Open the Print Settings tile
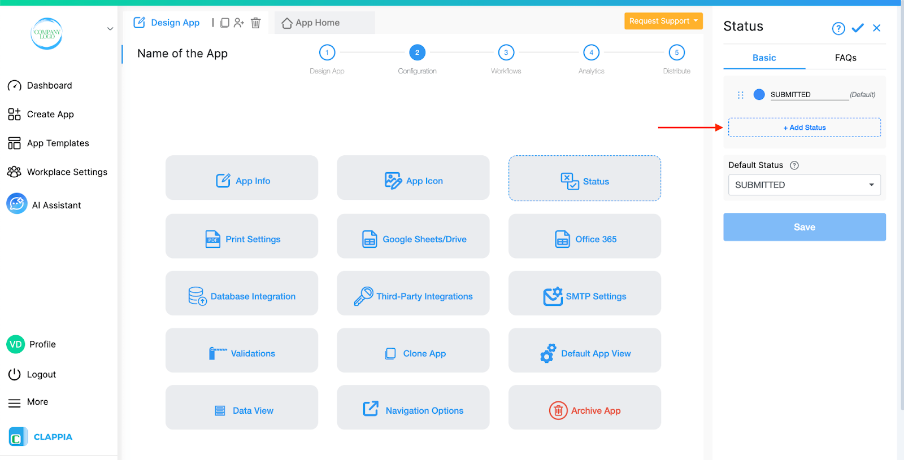The width and height of the screenshot is (904, 460). (x=242, y=236)
